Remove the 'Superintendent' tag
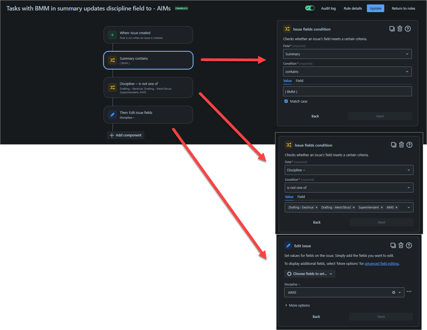 click(x=382, y=208)
